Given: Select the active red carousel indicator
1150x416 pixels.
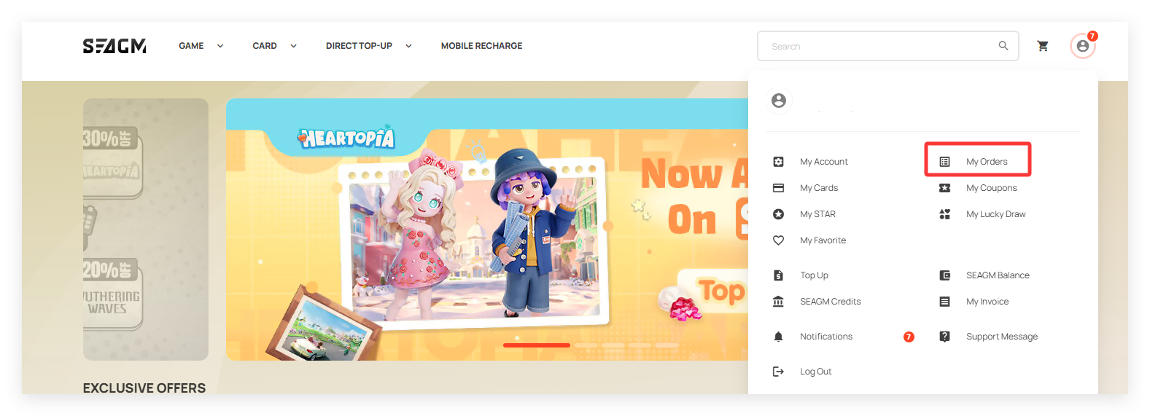Looking at the screenshot, I should (536, 345).
